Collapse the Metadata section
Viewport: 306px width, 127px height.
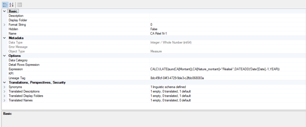tap(4, 38)
